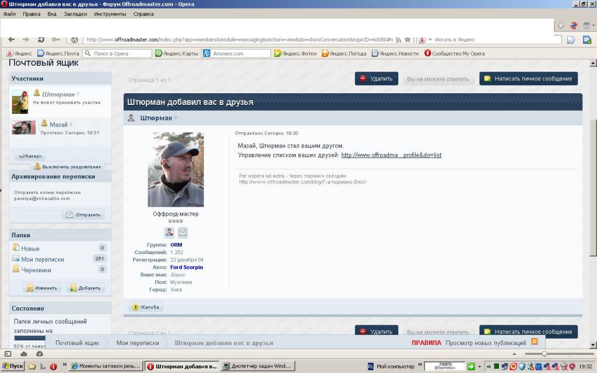Click the add-friend icon under Оффроуд-мастер
The width and height of the screenshot is (597, 373).
coord(169,232)
